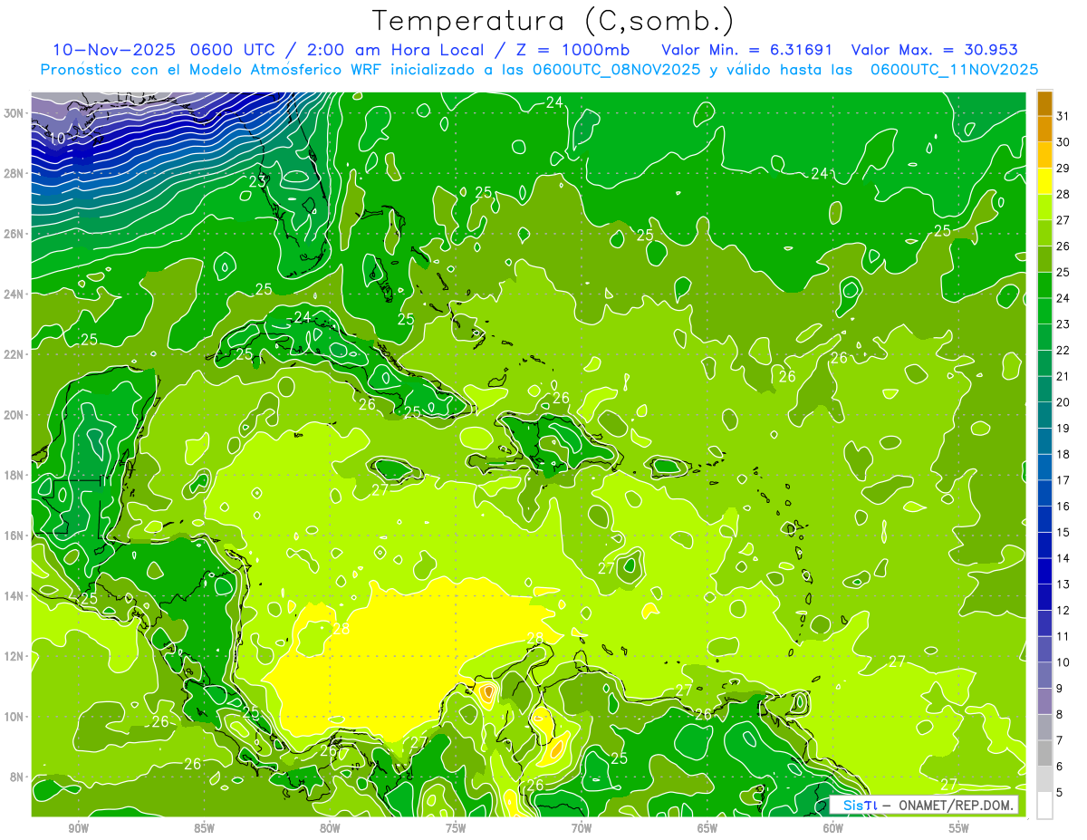Click the legend value '20'

[x=1063, y=402]
